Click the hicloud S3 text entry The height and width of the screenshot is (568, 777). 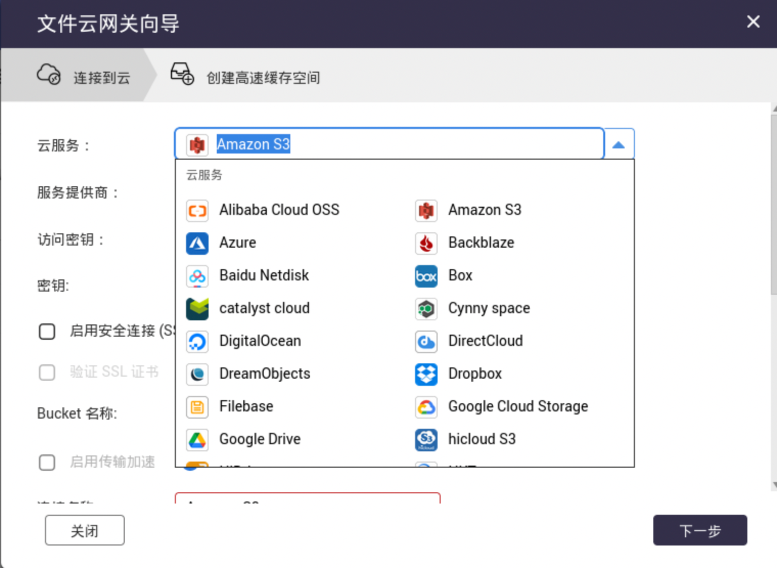click(x=482, y=439)
